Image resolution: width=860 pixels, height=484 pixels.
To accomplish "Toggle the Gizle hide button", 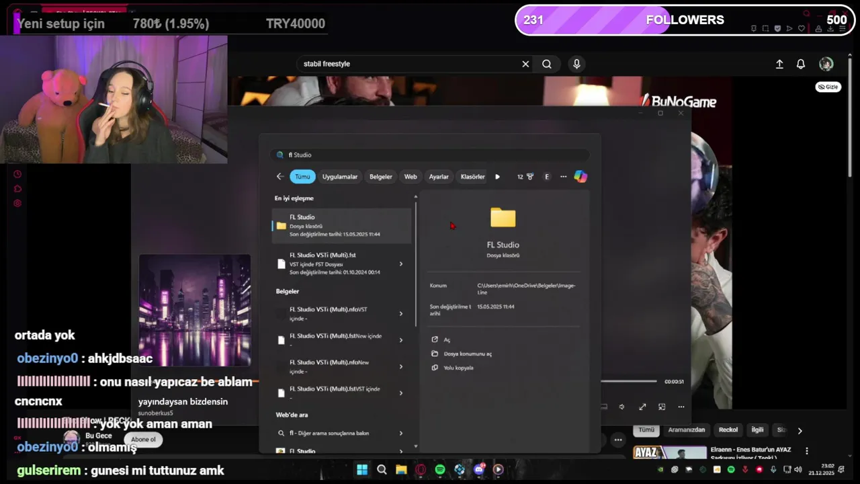I will pyautogui.click(x=828, y=87).
